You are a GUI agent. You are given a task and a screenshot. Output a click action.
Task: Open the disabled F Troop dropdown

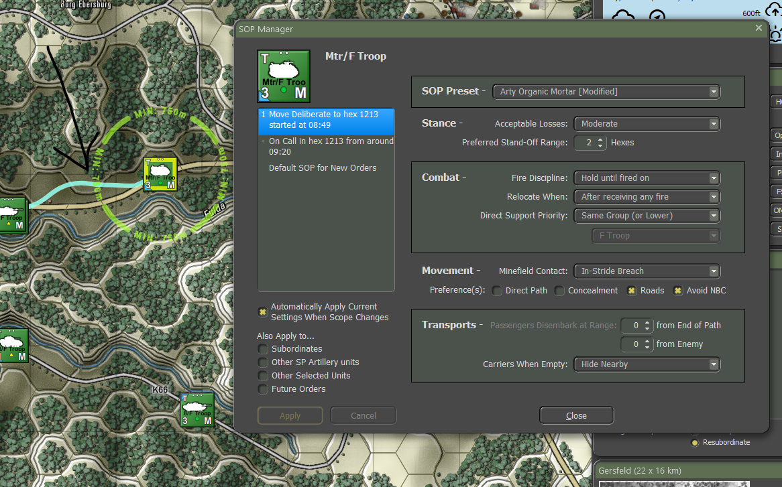point(656,236)
